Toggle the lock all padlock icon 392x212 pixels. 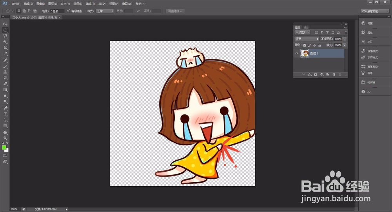coord(319,45)
